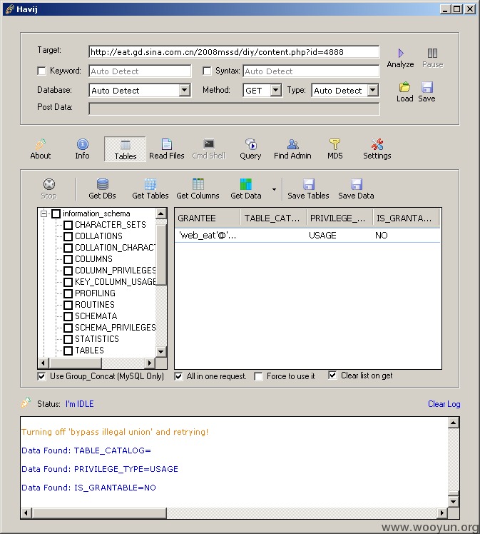The image size is (480, 534).
Task: Fetch columns with Get Columns
Action: click(x=198, y=189)
